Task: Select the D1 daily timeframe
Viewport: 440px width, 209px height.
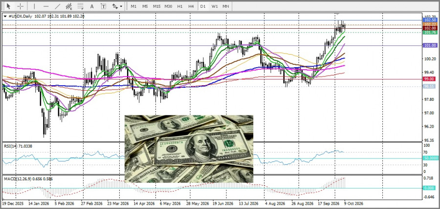Action: pyautogui.click(x=203, y=6)
